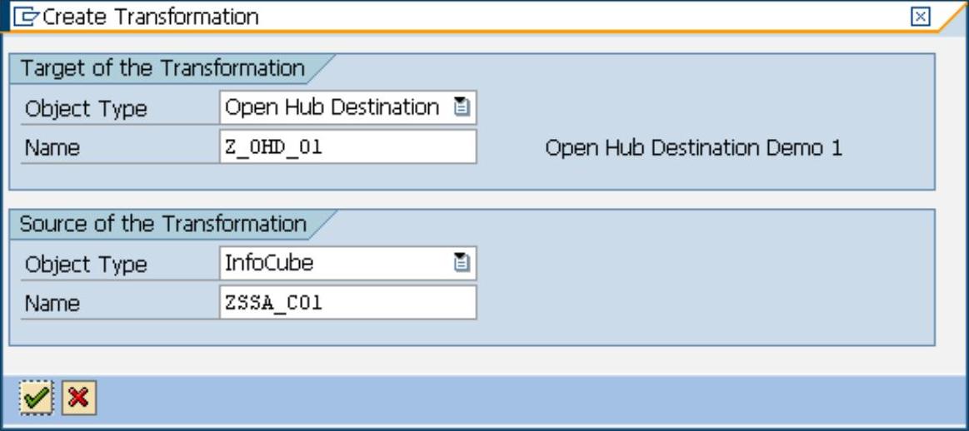The height and width of the screenshot is (431, 969).
Task: Expand the Open Hub Destination dropdown
Action: 333,107
